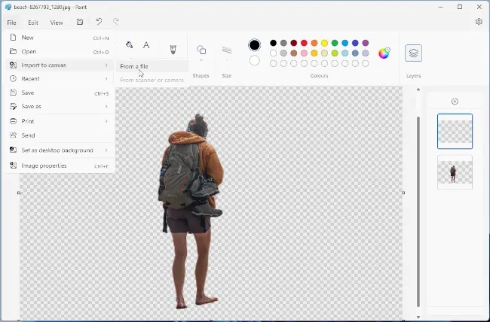
Task: Click the Send share icon
Action: pyautogui.click(x=13, y=135)
